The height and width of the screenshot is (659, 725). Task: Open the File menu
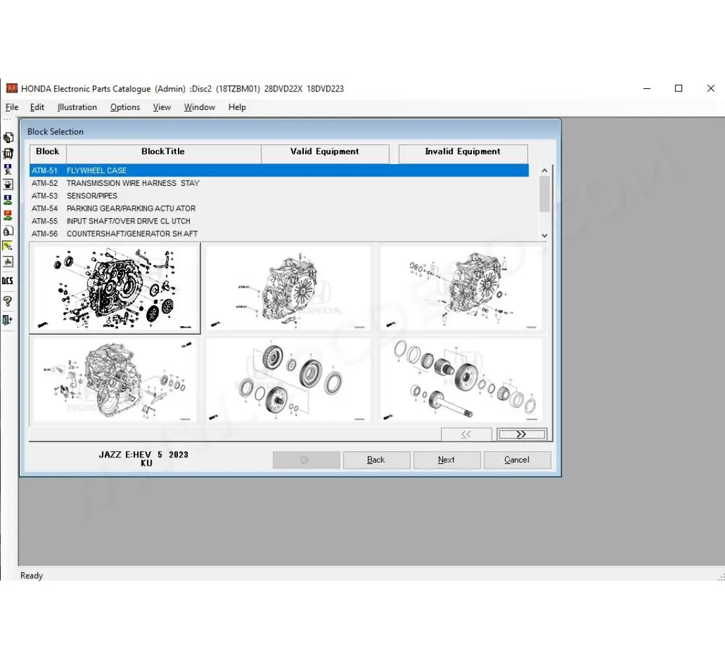tap(12, 107)
